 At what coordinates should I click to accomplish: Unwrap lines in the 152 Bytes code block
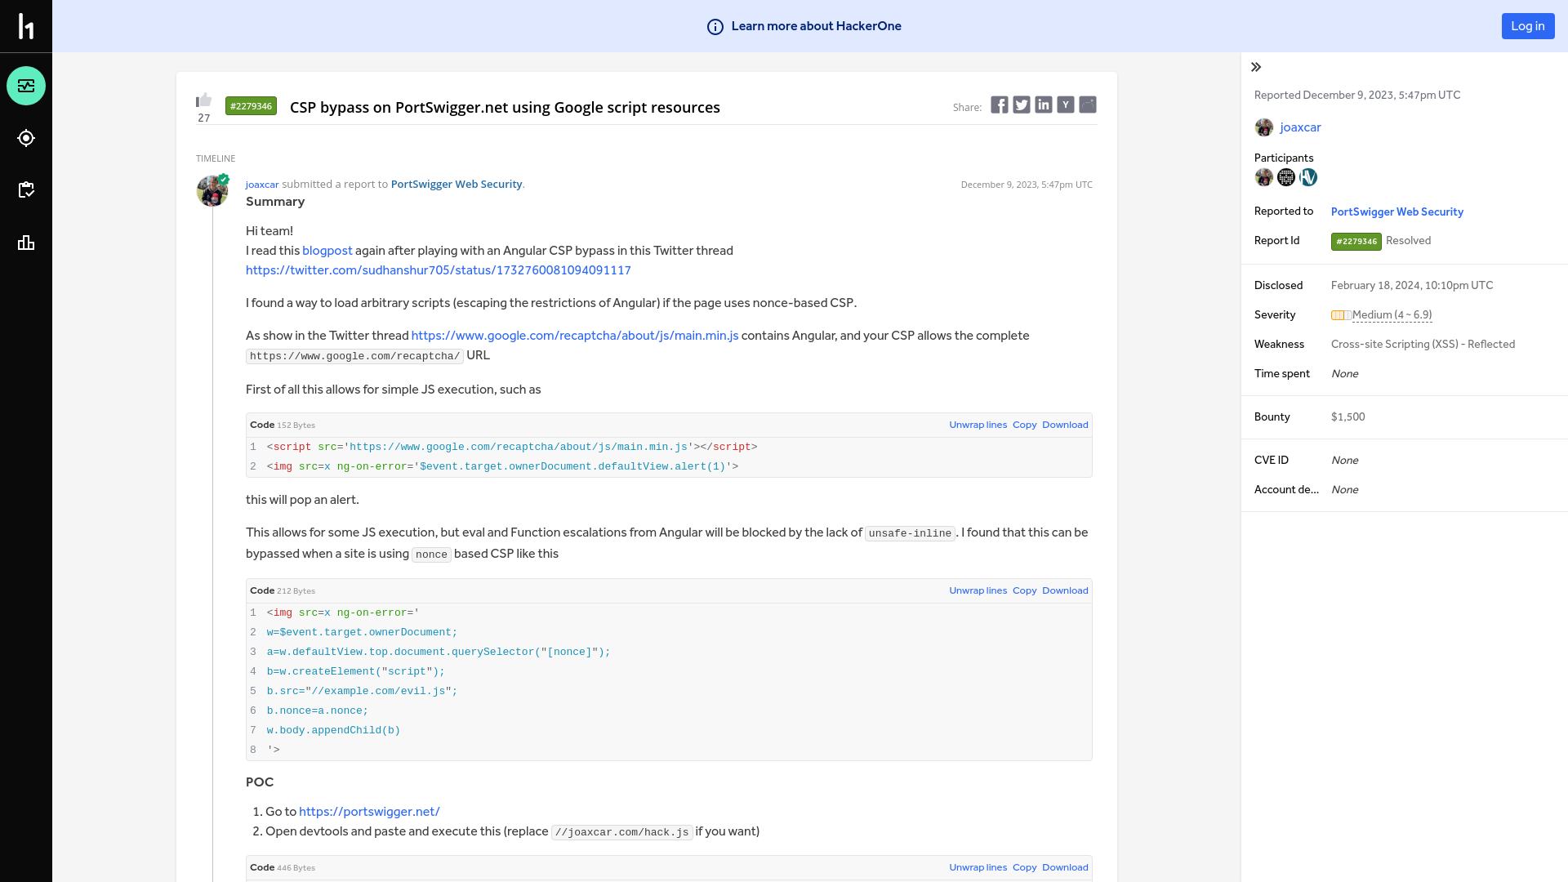click(978, 425)
